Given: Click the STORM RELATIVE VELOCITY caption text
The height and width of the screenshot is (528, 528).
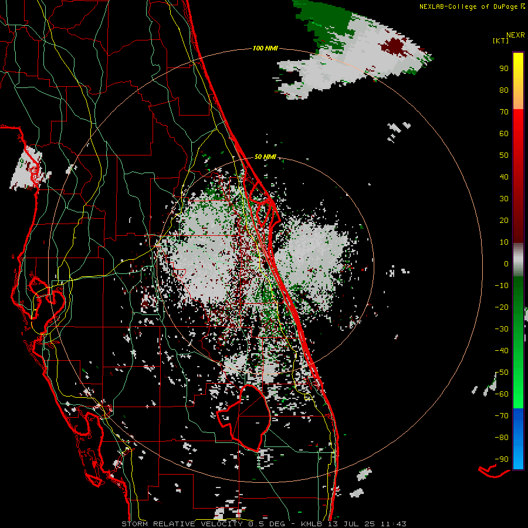Looking at the screenshot, I should coord(181,524).
